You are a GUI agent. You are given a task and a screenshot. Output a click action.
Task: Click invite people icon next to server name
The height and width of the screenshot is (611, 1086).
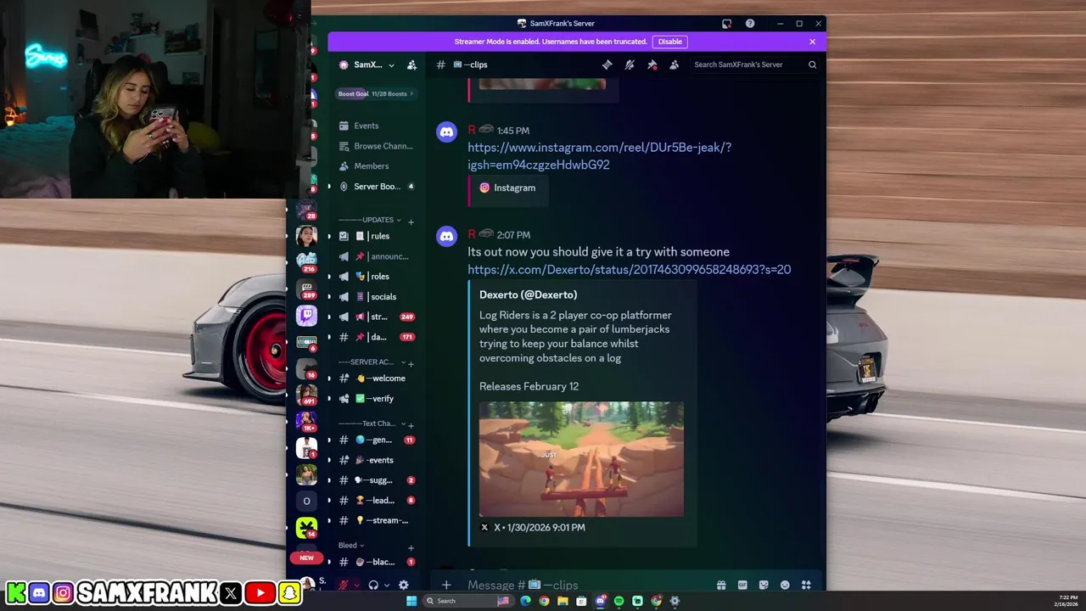411,64
